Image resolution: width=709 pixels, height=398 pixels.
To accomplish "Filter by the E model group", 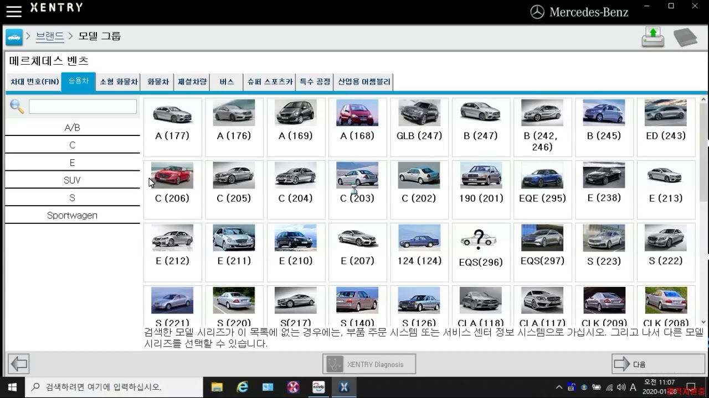I will tap(73, 163).
